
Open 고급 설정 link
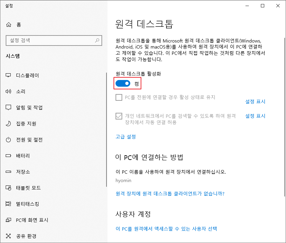(x=126, y=137)
